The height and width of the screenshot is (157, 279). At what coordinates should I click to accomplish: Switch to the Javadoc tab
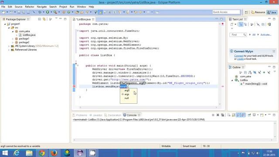(96, 115)
